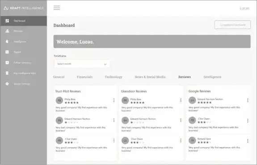257x165 pixels.
Task: Open kebab menu for Glassdoor Edward Harrison Norton review
Action: click(x=181, y=120)
